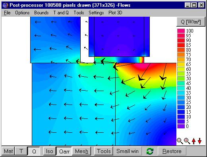The image size is (207, 157).
Task: Open the Plot 3D menu
Action: (x=115, y=13)
